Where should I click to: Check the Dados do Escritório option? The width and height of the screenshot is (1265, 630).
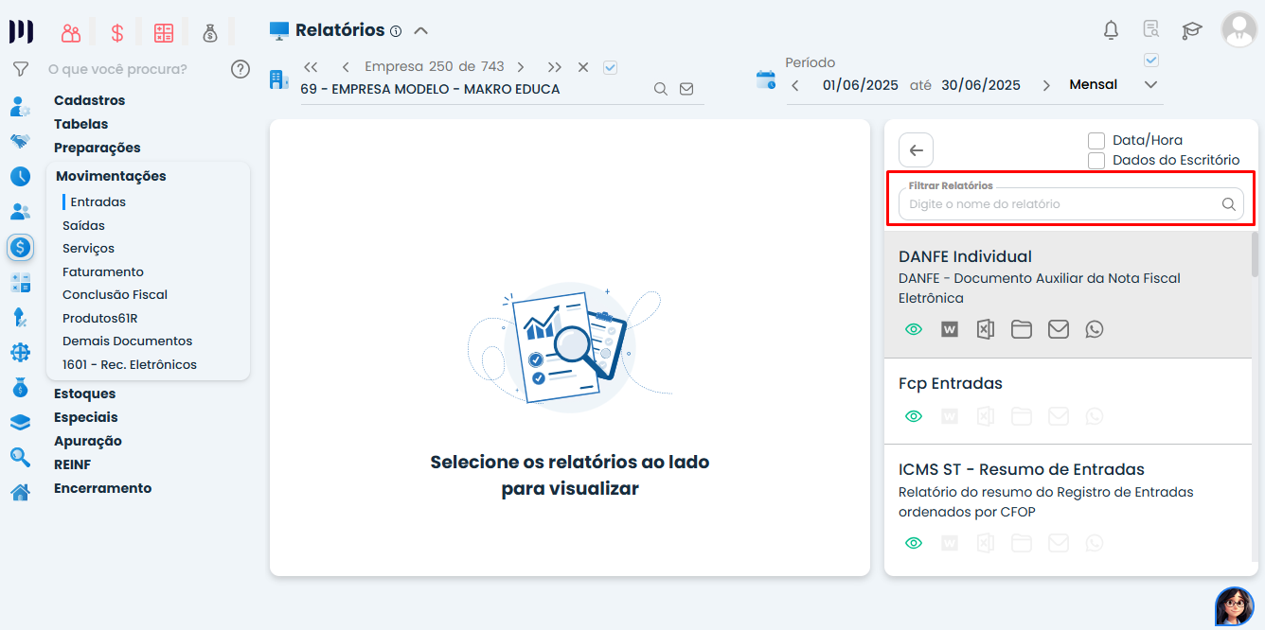[1096, 160]
